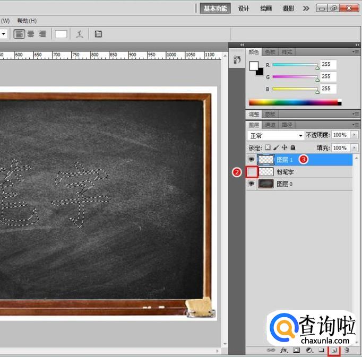Open the character and paragraph panel
Screen dimensions: 362x357
click(98, 34)
